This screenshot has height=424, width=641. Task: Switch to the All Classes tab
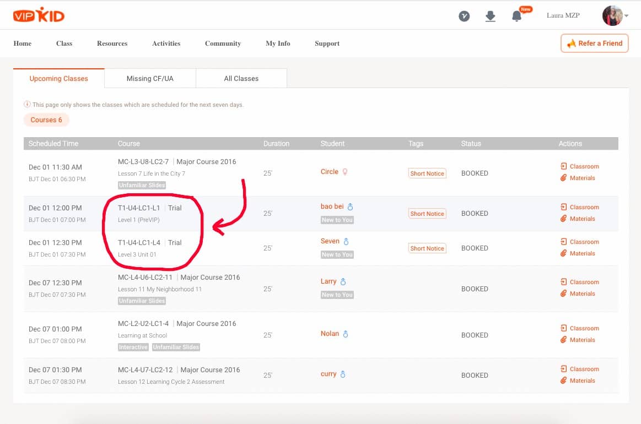[x=241, y=78]
